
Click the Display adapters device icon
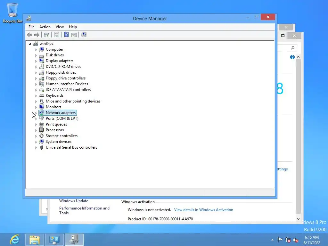tap(42, 61)
